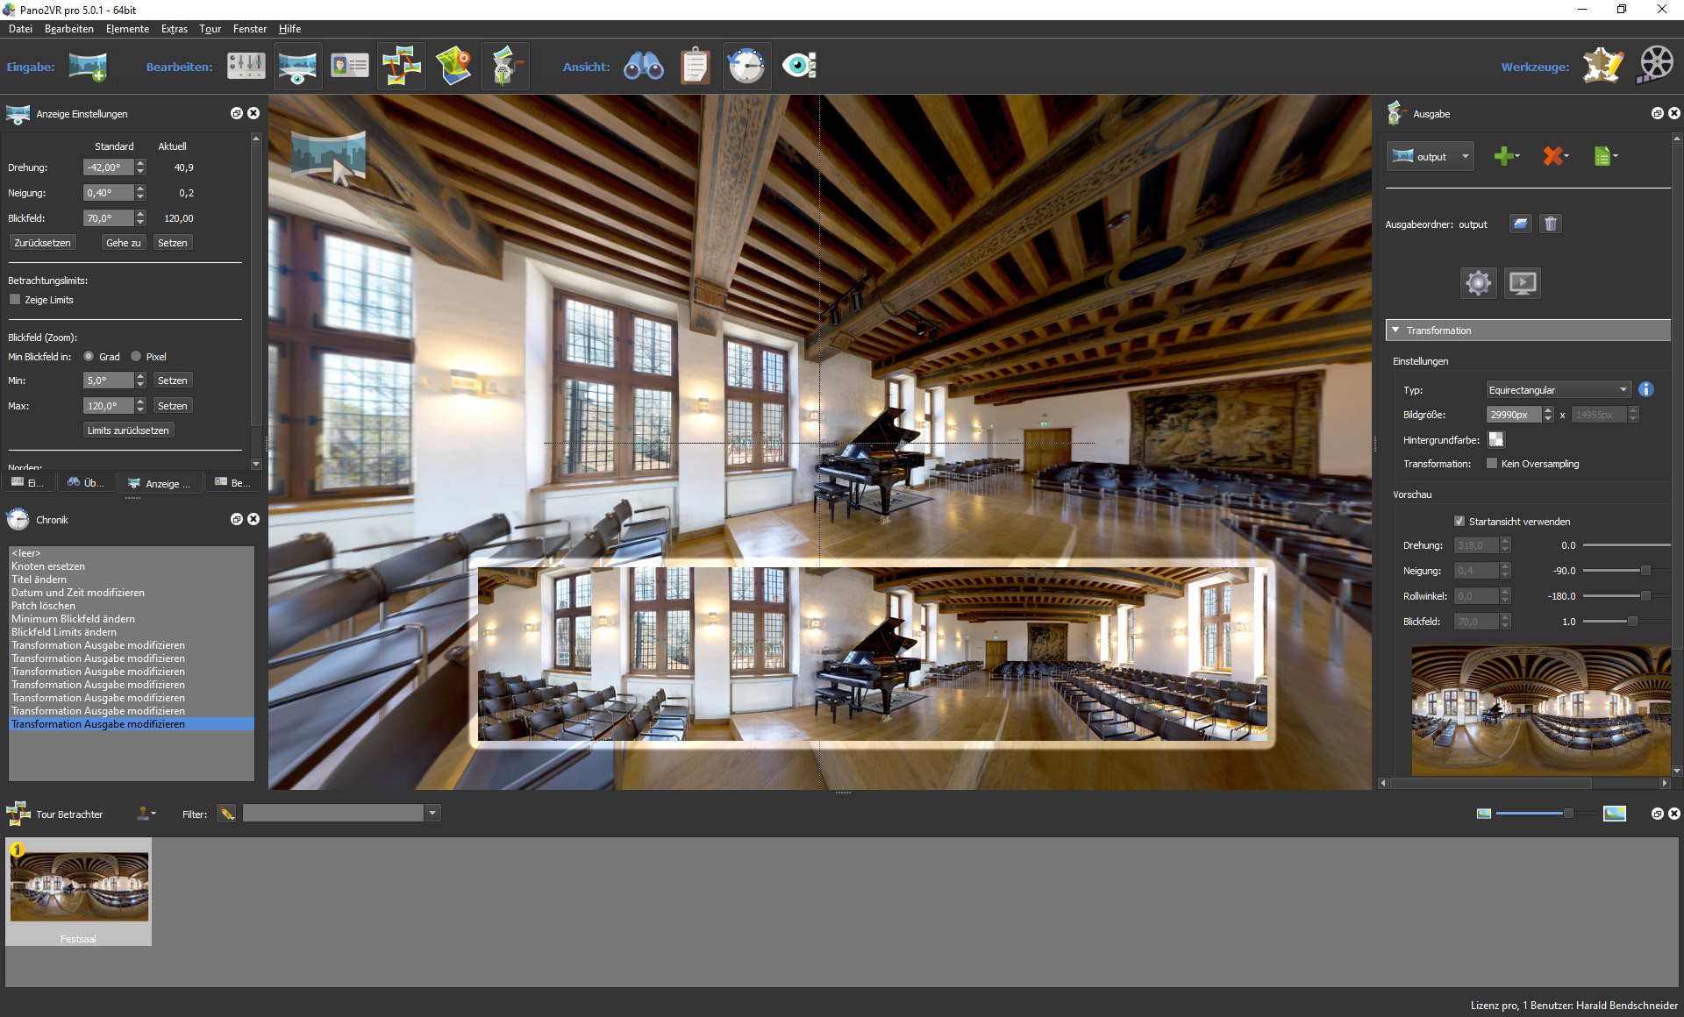The height and width of the screenshot is (1017, 1684).
Task: Open the film reel animation tool
Action: [1656, 65]
